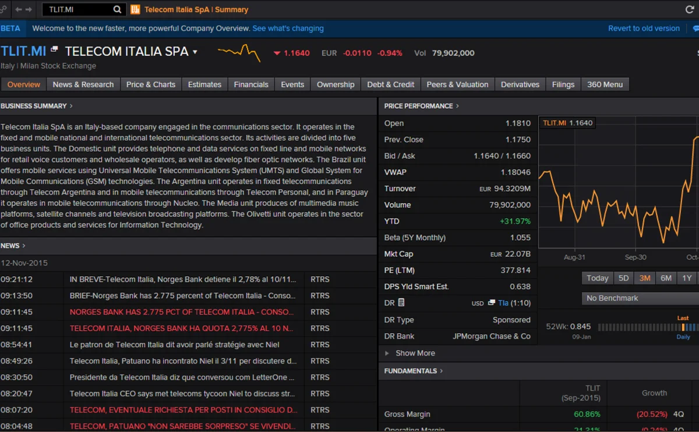Click Revert to old version
Screen dimensions: 699x432
click(643, 28)
